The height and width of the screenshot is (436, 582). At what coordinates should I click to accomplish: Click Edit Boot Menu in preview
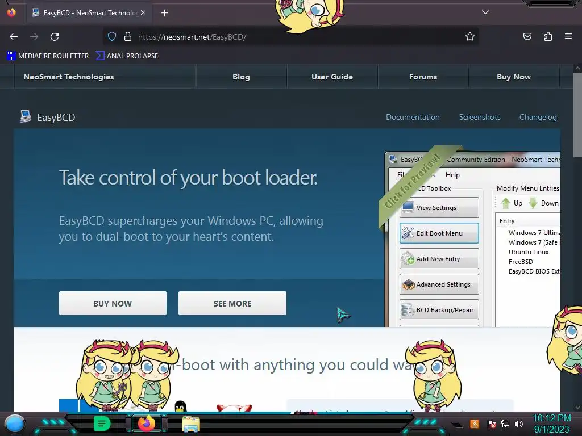[439, 233]
